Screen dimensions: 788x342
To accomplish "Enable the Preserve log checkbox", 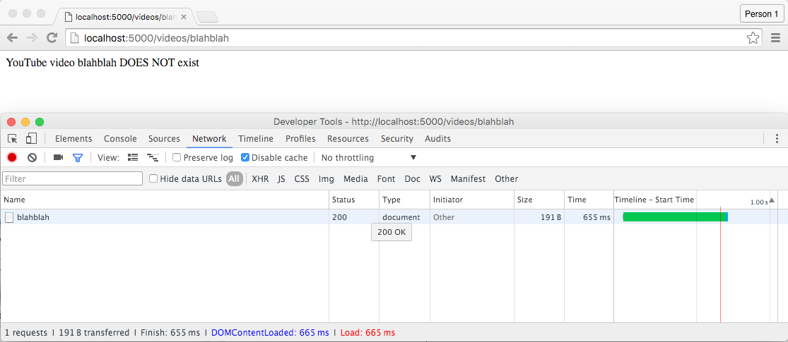I will pos(177,157).
